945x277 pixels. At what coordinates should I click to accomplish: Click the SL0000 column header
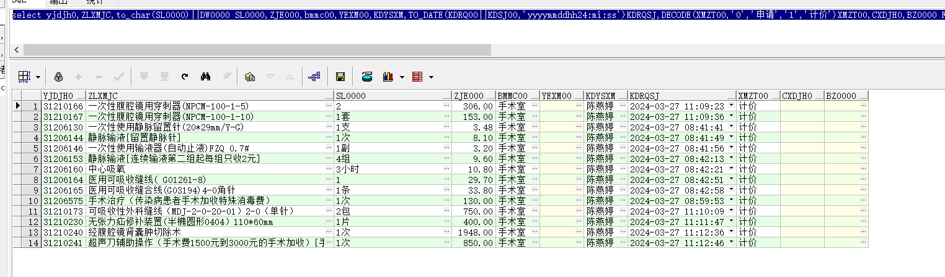[x=393, y=96]
